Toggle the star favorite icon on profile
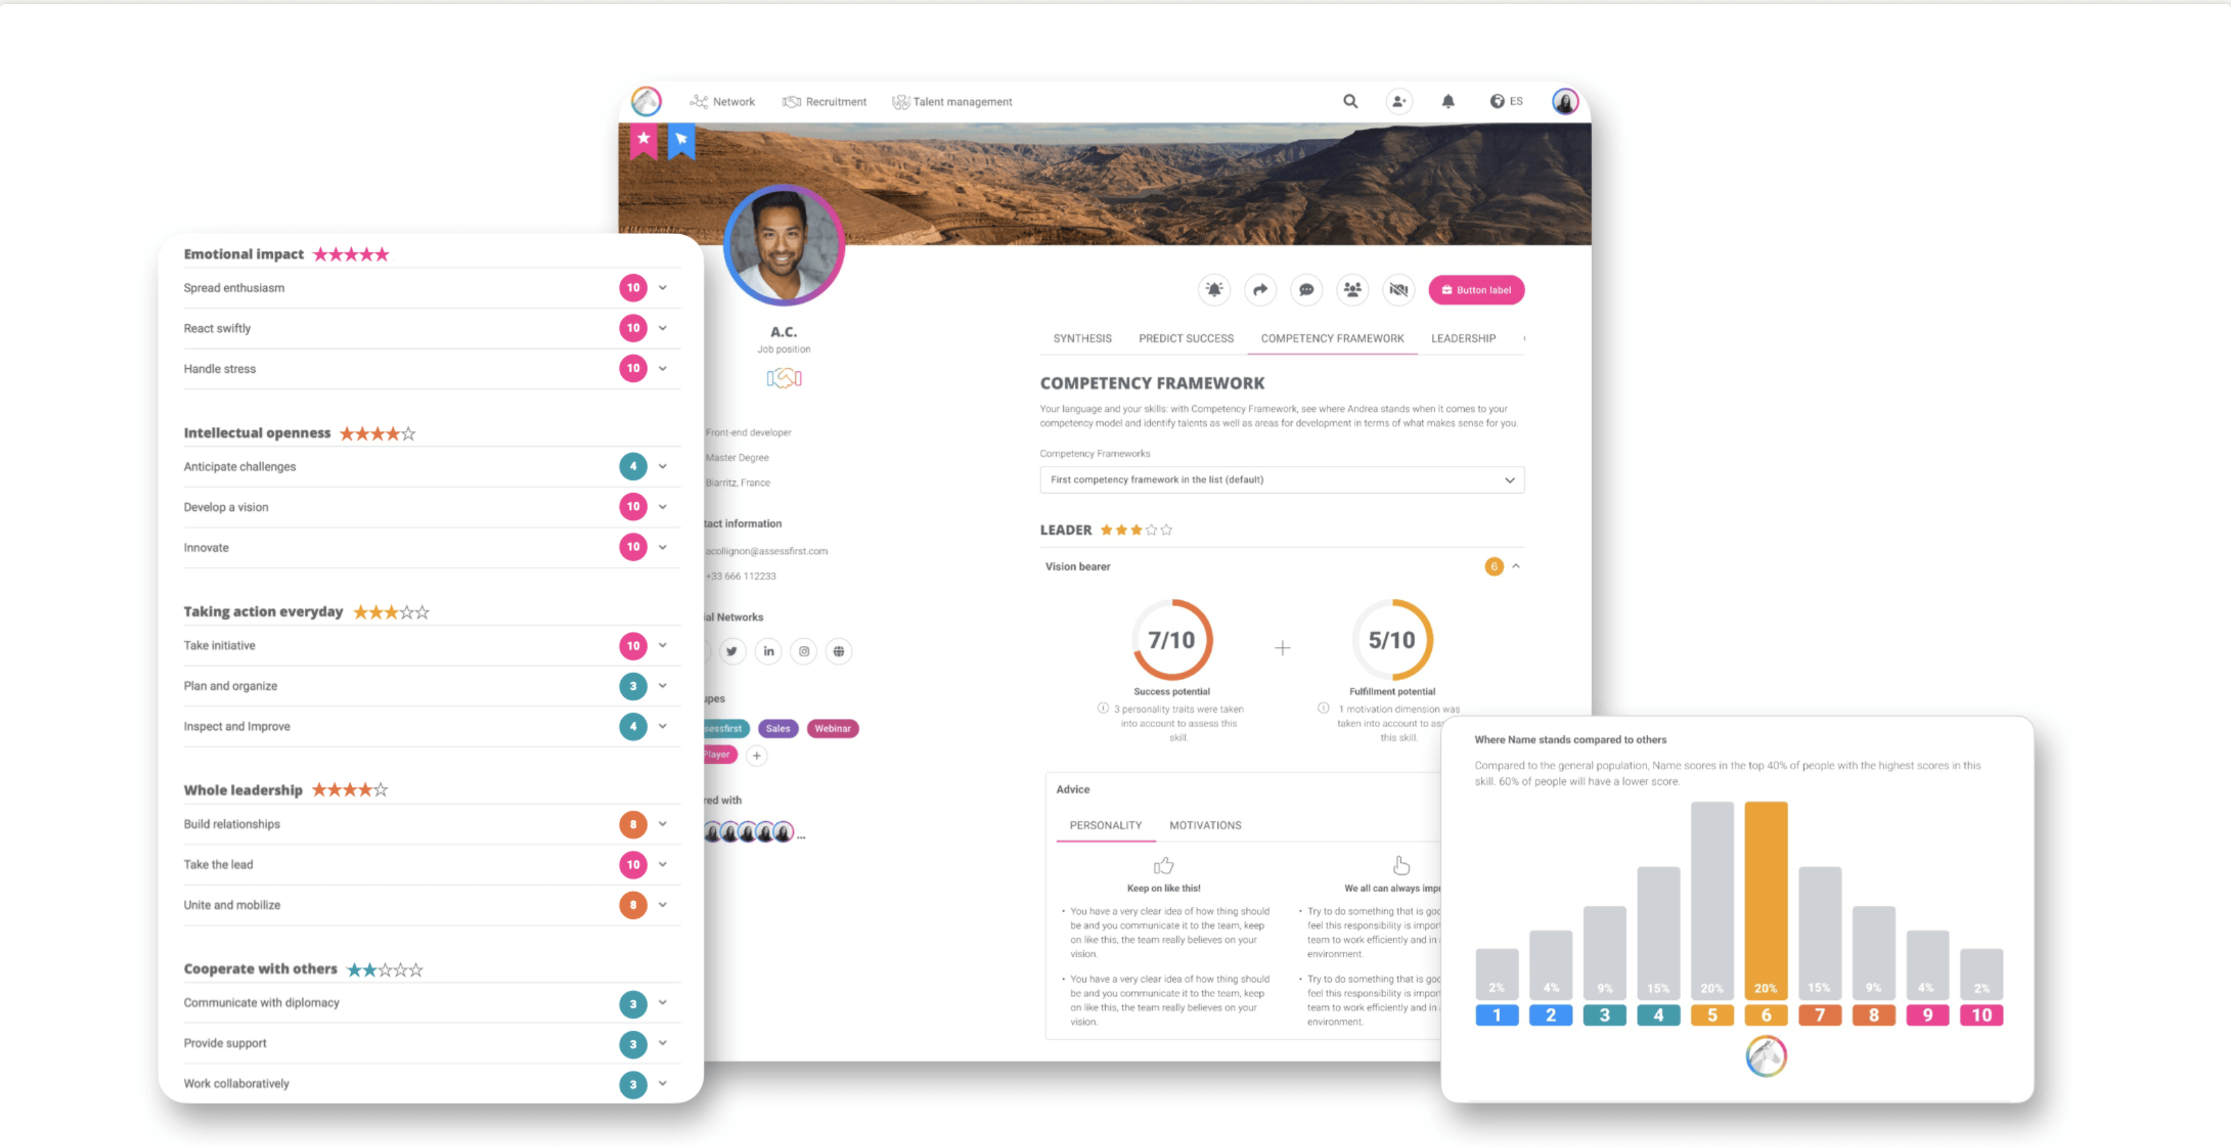 tap(648, 141)
